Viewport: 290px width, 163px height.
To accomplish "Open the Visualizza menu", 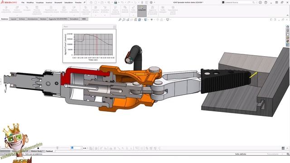I will [39, 3].
